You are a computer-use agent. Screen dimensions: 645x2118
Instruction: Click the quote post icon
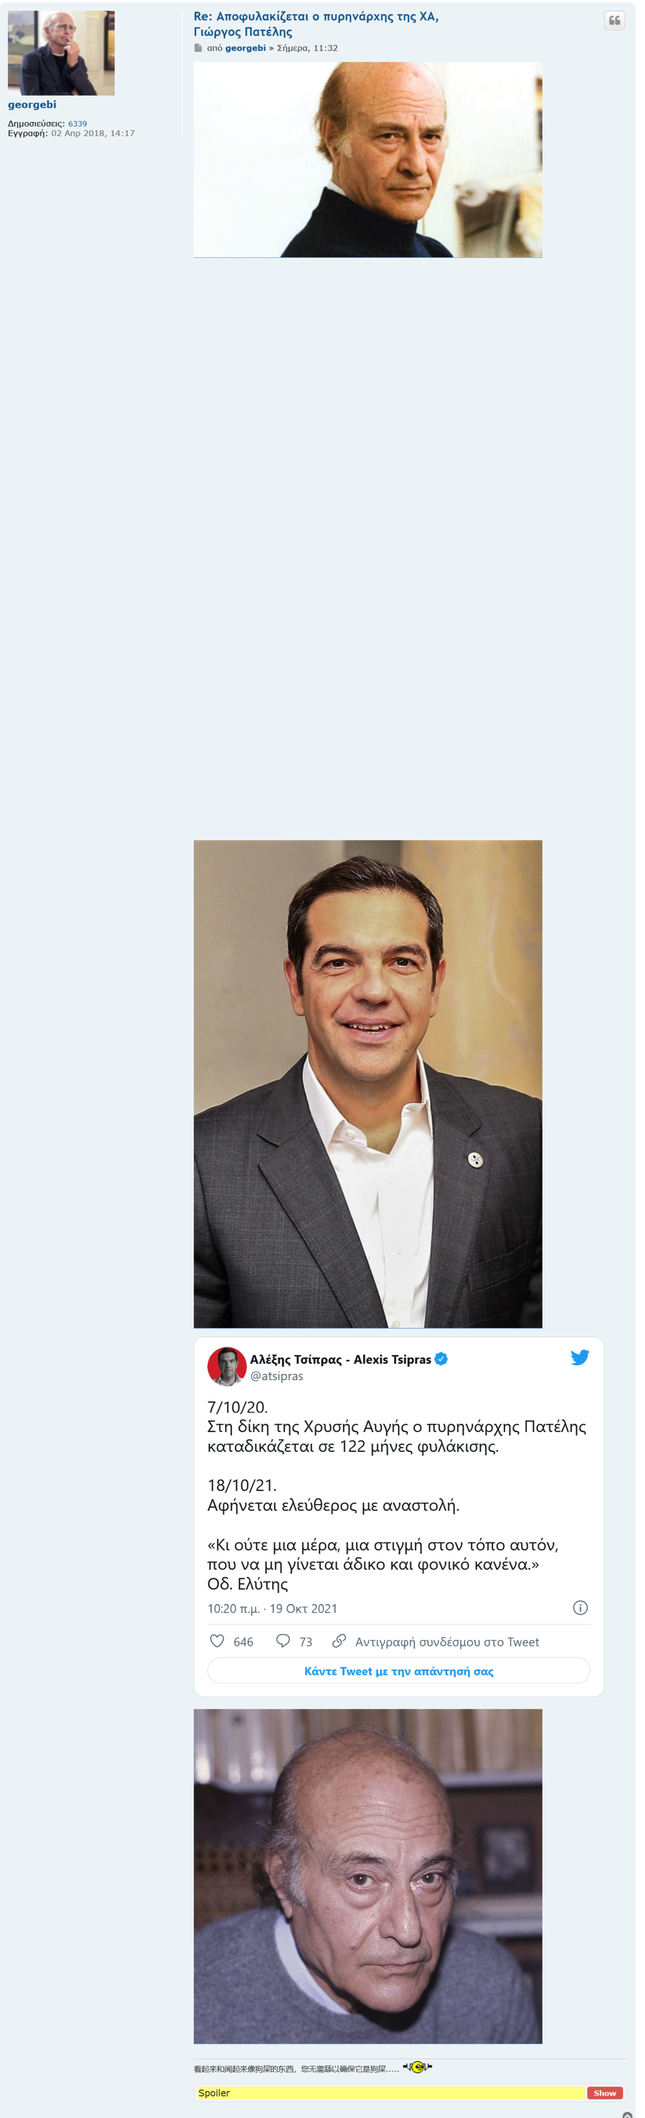coord(614,21)
